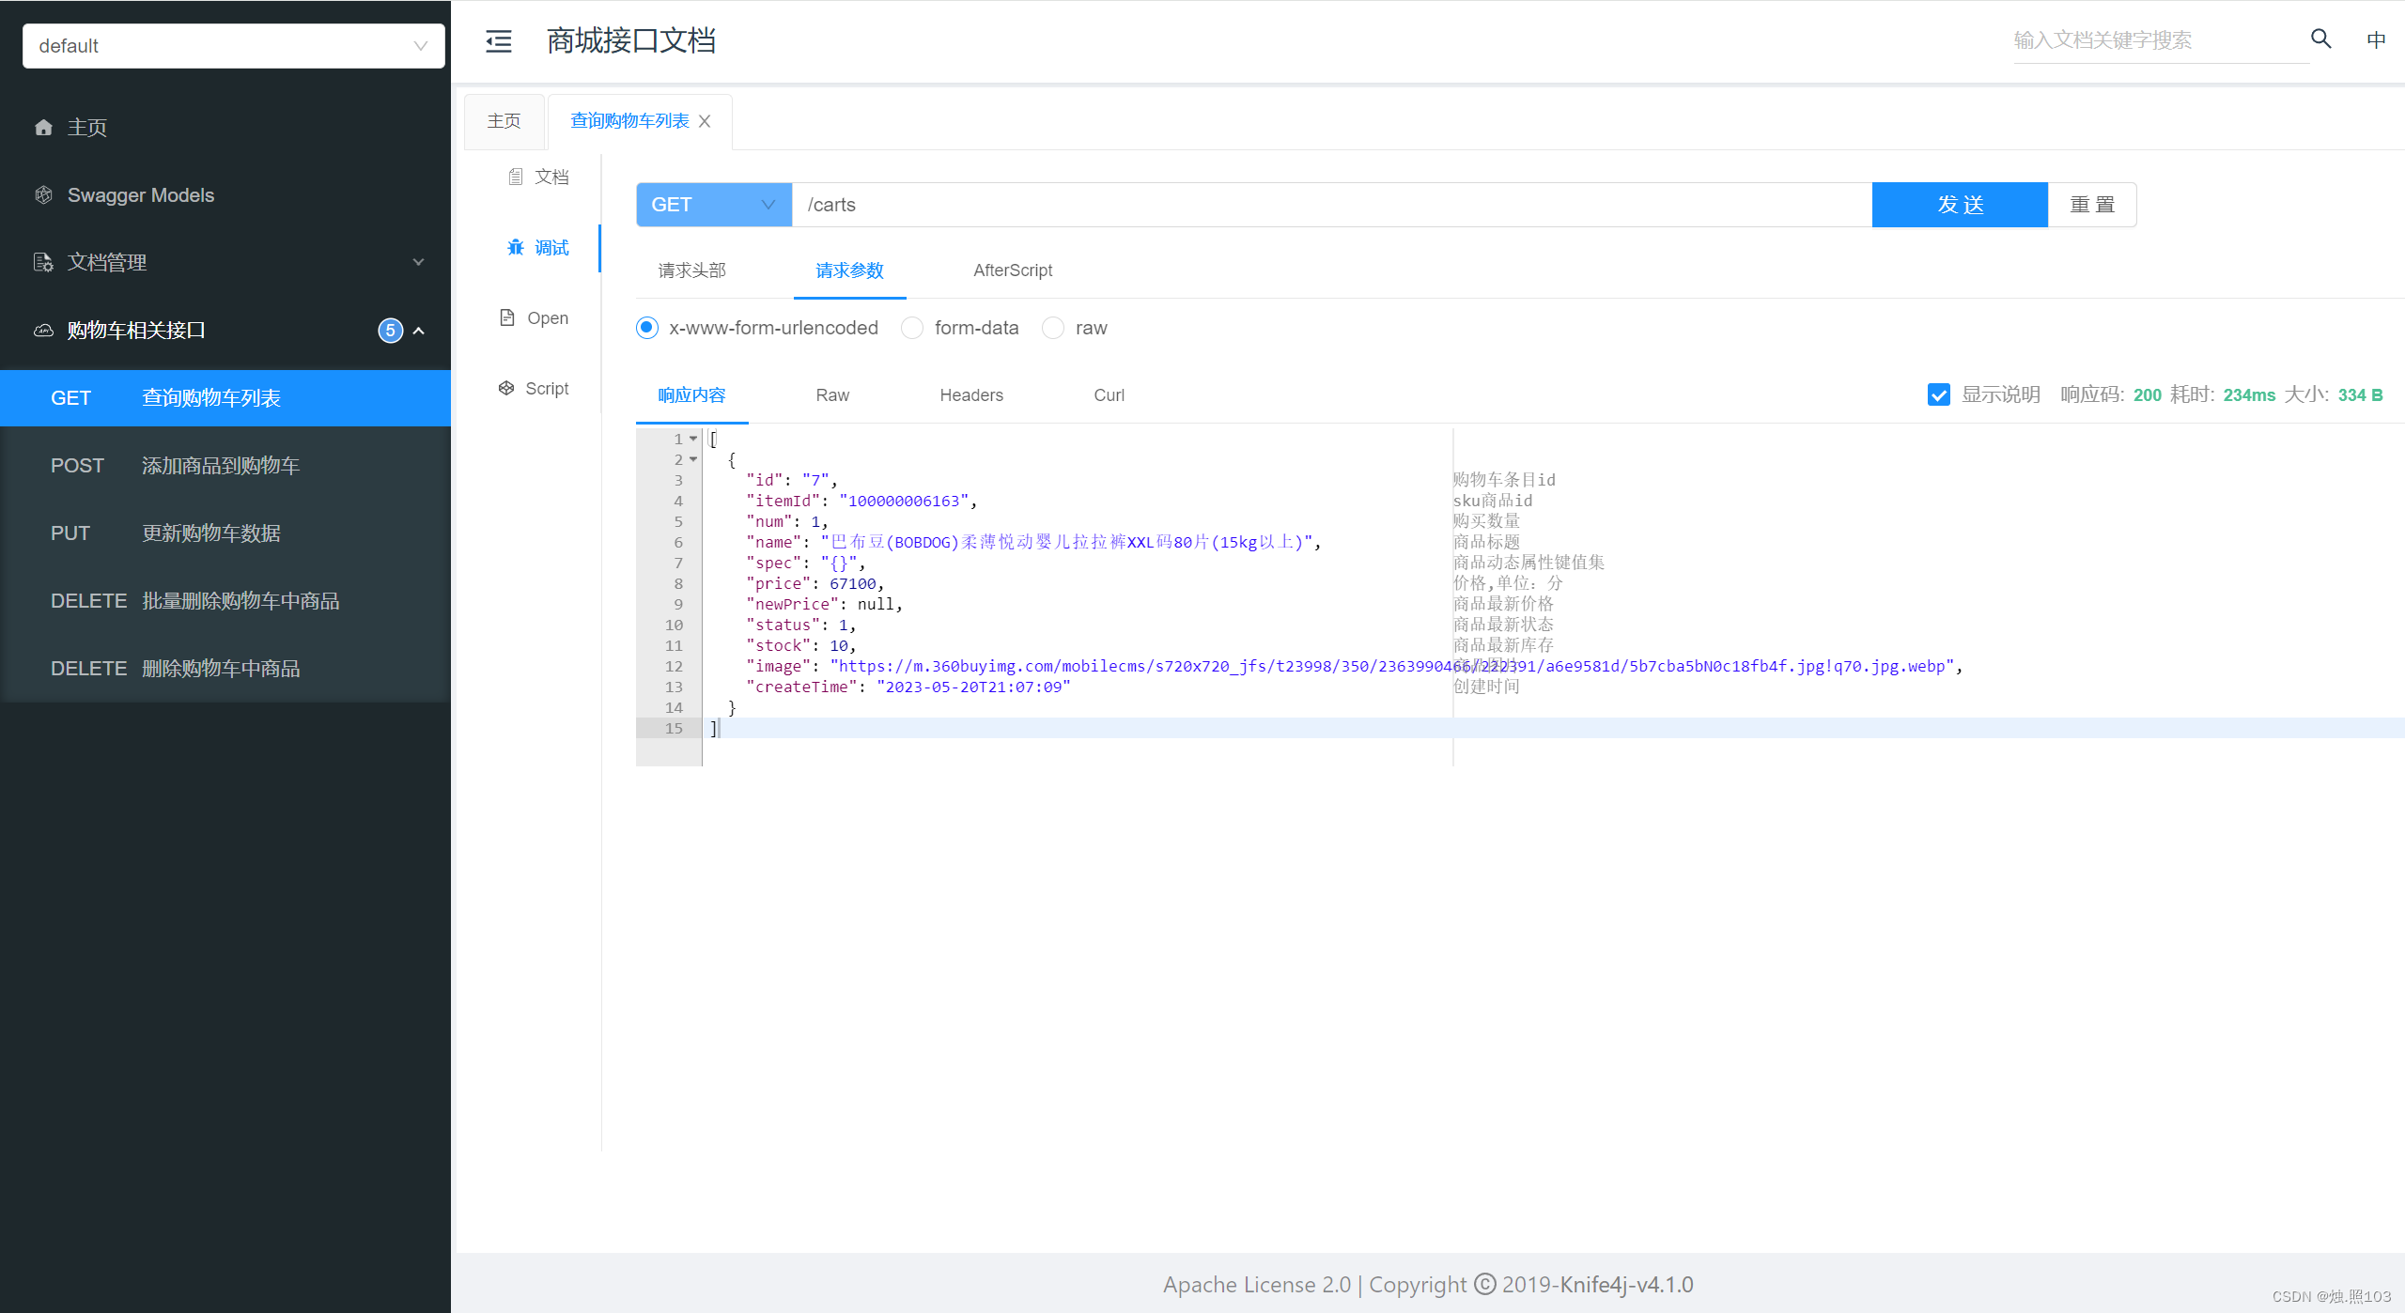Click the 发送 send button

click(1959, 205)
